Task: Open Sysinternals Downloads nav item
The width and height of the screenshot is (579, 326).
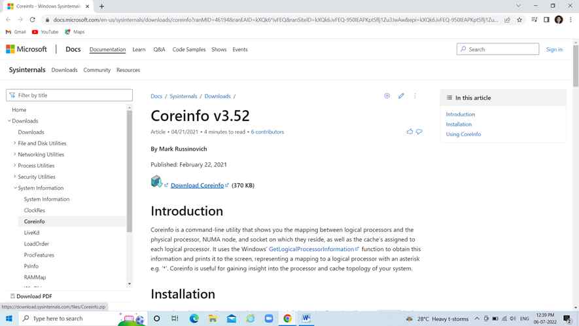Action: click(x=64, y=70)
